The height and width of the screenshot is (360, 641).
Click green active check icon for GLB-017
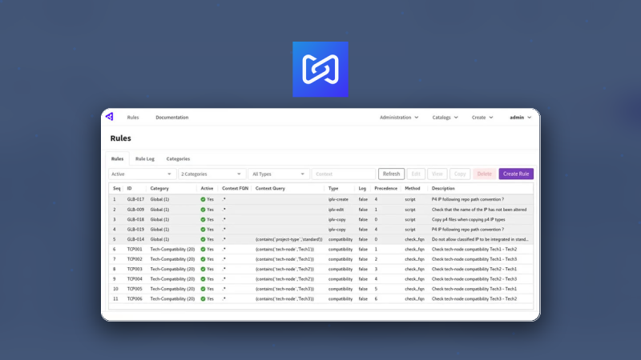point(203,199)
